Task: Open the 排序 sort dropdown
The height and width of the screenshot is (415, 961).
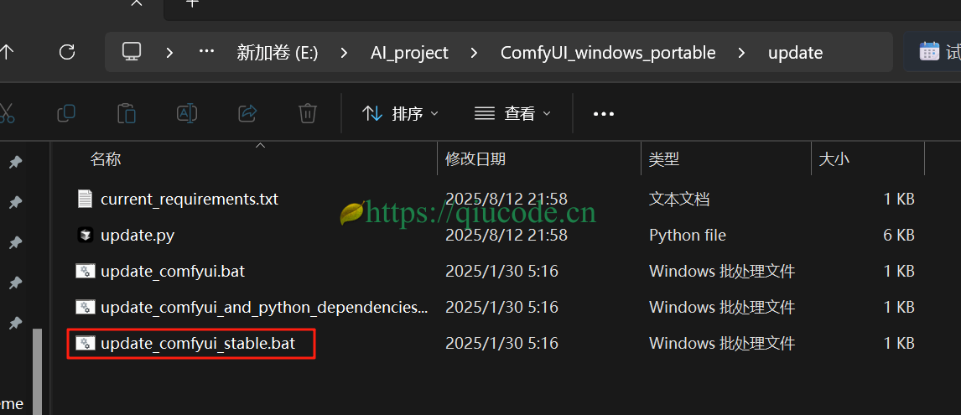Action: (400, 113)
